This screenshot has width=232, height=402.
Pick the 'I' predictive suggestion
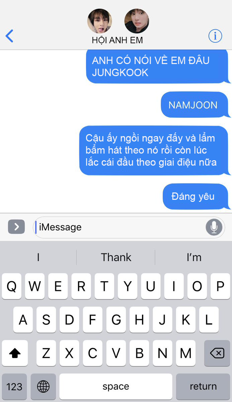coord(38,257)
